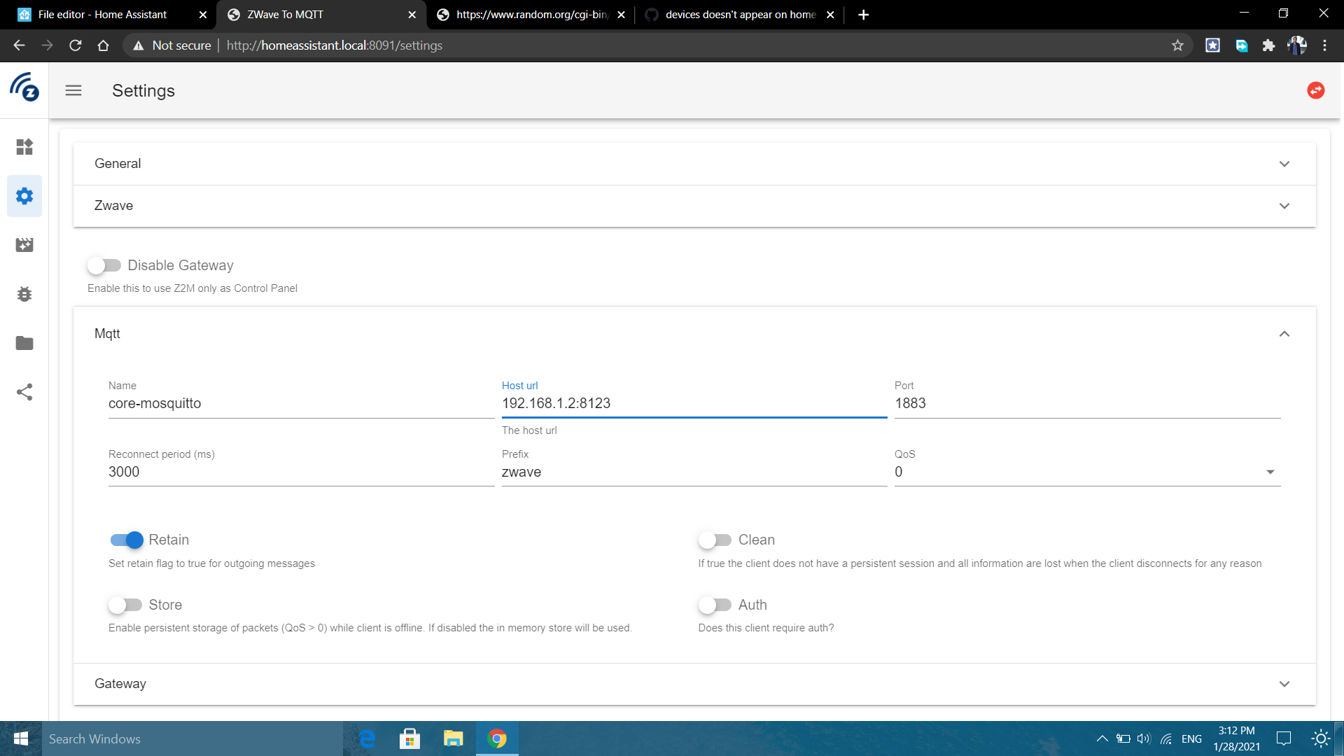Open the QoS dropdown
Viewport: 1344px width, 756px height.
point(1270,472)
